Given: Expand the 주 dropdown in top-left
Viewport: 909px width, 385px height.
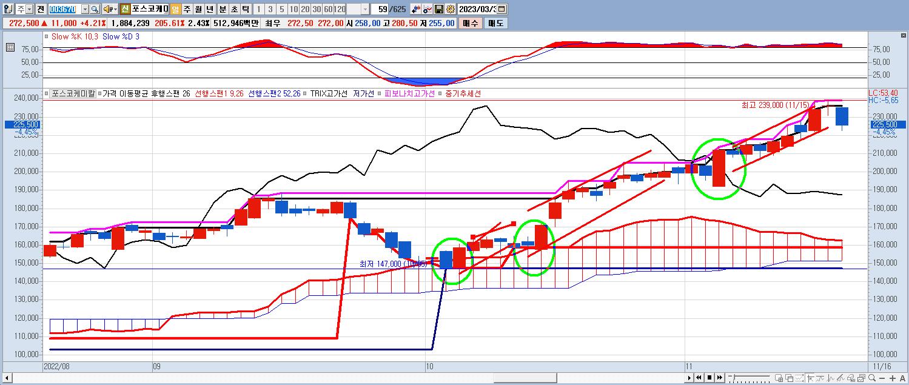Looking at the screenshot, I should (30, 9).
